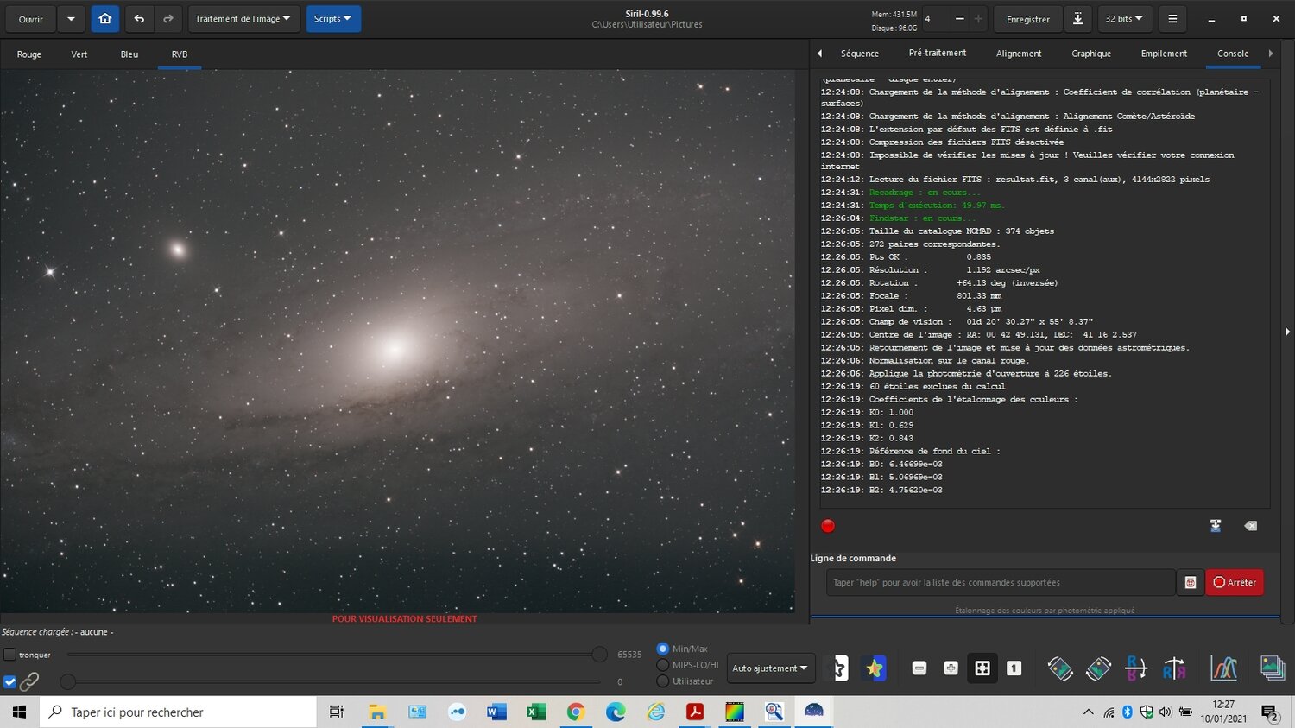Set zoom to 1:1 actual size
Screen dimensions: 1295x728
pyautogui.click(x=1014, y=668)
